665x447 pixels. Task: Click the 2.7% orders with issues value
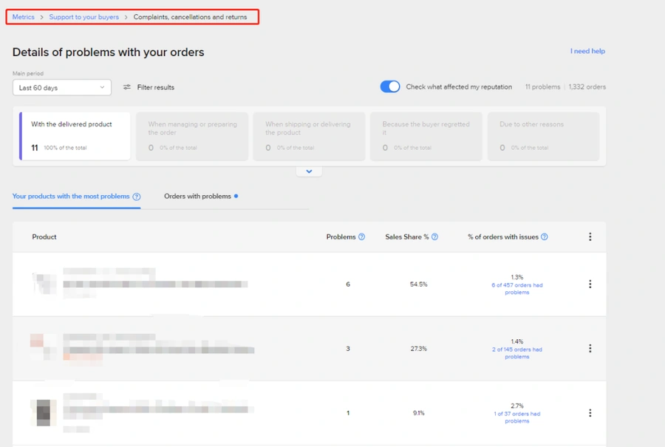517,406
